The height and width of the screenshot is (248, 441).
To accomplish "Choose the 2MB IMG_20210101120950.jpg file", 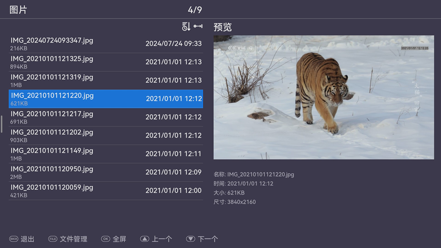I will point(105,172).
